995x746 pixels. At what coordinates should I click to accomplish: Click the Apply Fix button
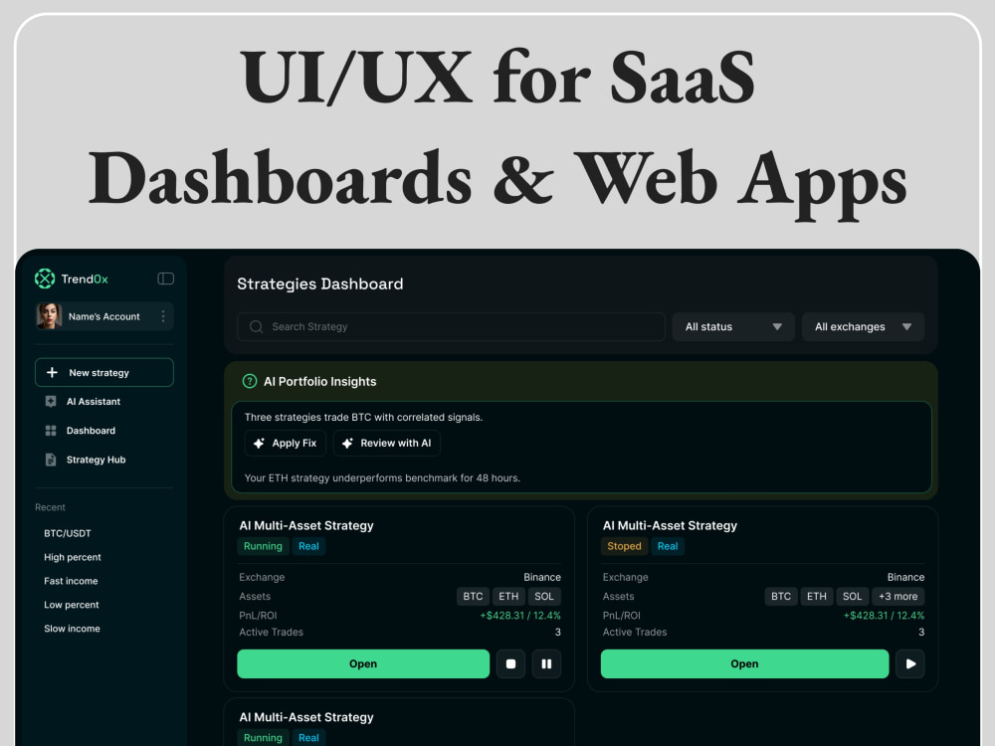point(285,444)
